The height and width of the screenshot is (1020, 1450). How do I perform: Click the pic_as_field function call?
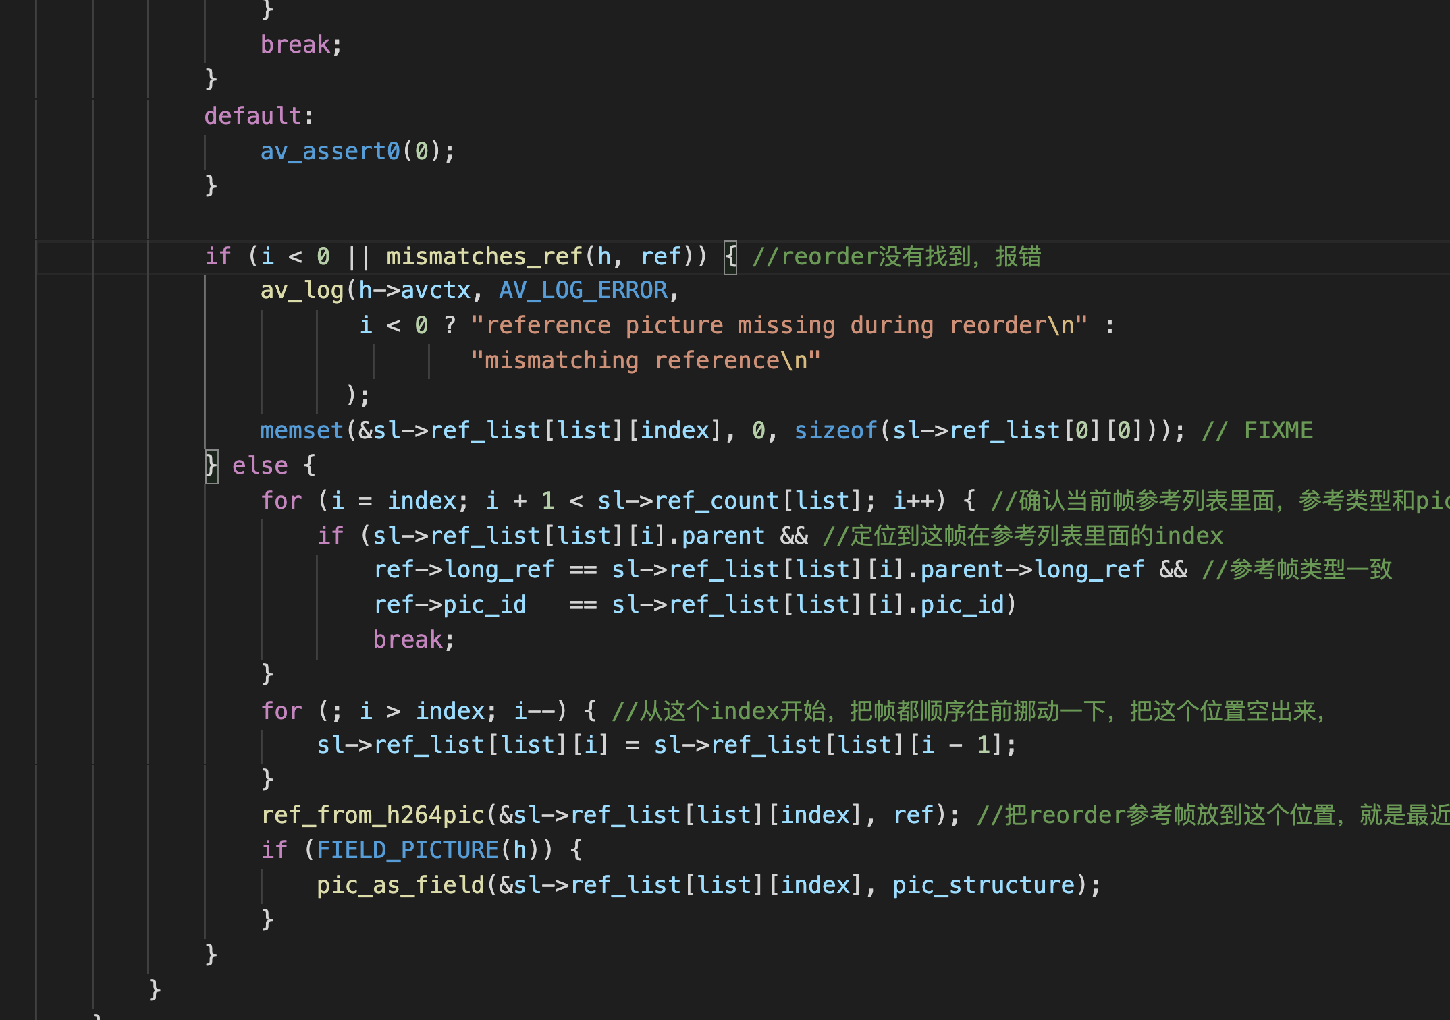(x=400, y=885)
